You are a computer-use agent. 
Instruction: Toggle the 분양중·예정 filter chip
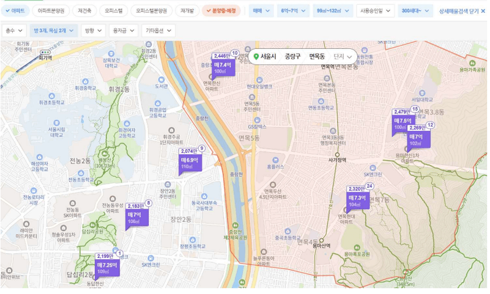(221, 10)
